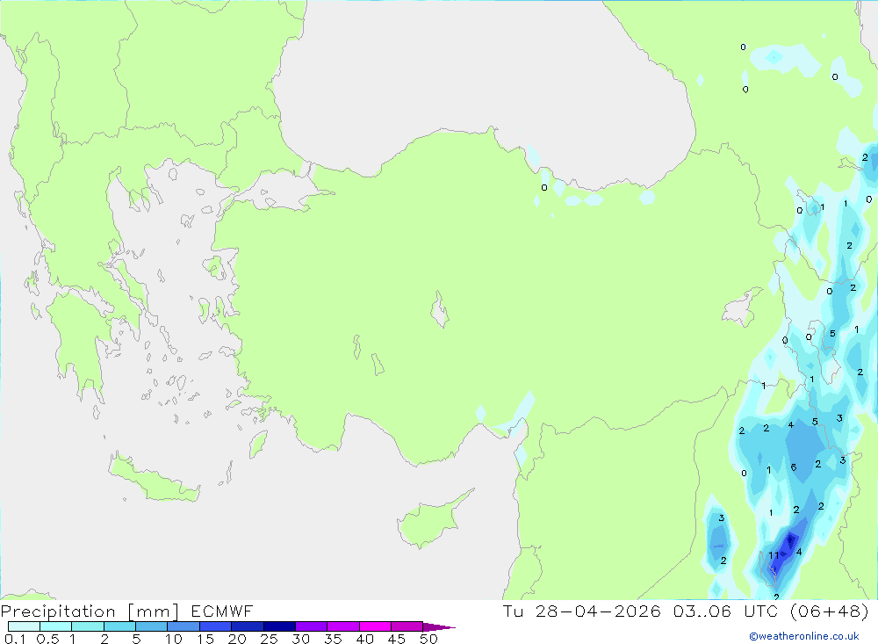Image resolution: width=878 pixels, height=644 pixels.
Task: Click the '35' legend scale label
Action: 333,639
